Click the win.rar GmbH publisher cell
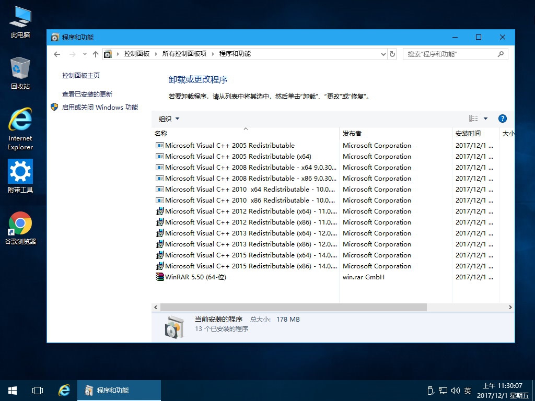The width and height of the screenshot is (535, 401). [x=364, y=277]
